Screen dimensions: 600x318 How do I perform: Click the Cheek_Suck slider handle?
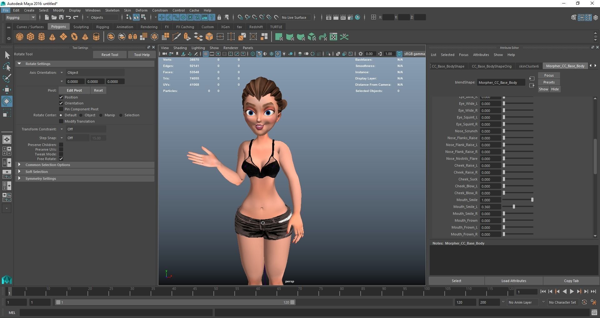click(x=504, y=179)
